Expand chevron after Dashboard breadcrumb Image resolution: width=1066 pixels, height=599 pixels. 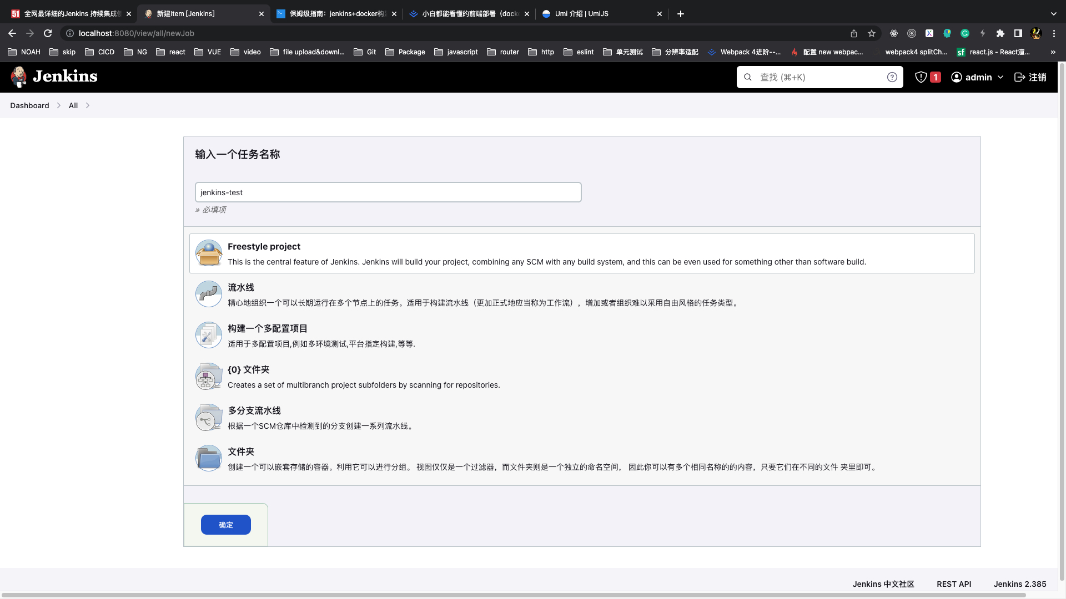pos(59,105)
